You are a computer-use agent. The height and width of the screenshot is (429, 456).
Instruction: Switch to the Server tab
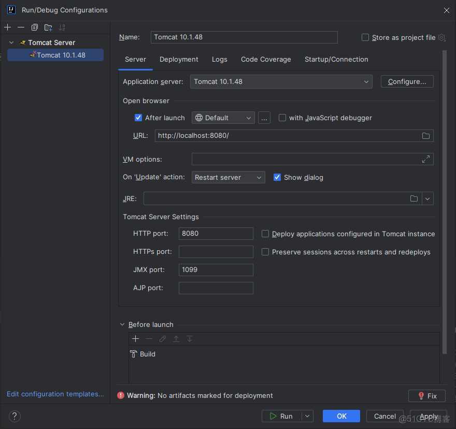click(x=136, y=60)
